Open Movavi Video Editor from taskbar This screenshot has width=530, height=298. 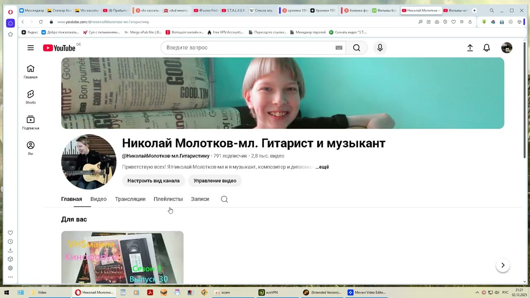tap(367, 292)
